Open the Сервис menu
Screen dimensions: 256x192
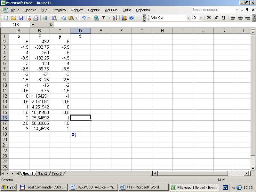tap(94, 10)
